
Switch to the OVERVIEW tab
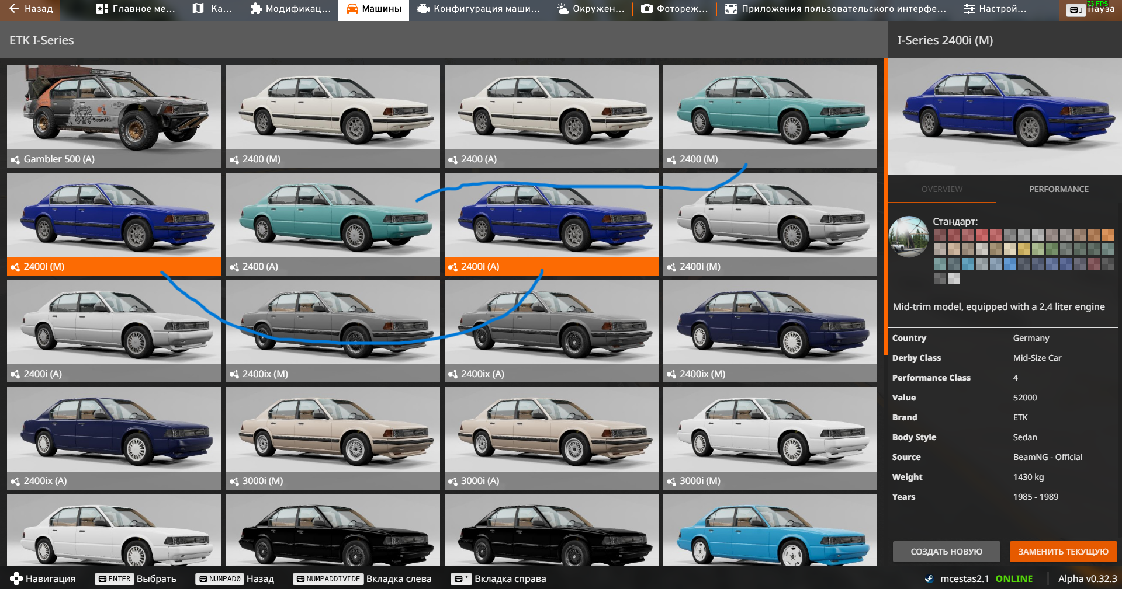[942, 189]
